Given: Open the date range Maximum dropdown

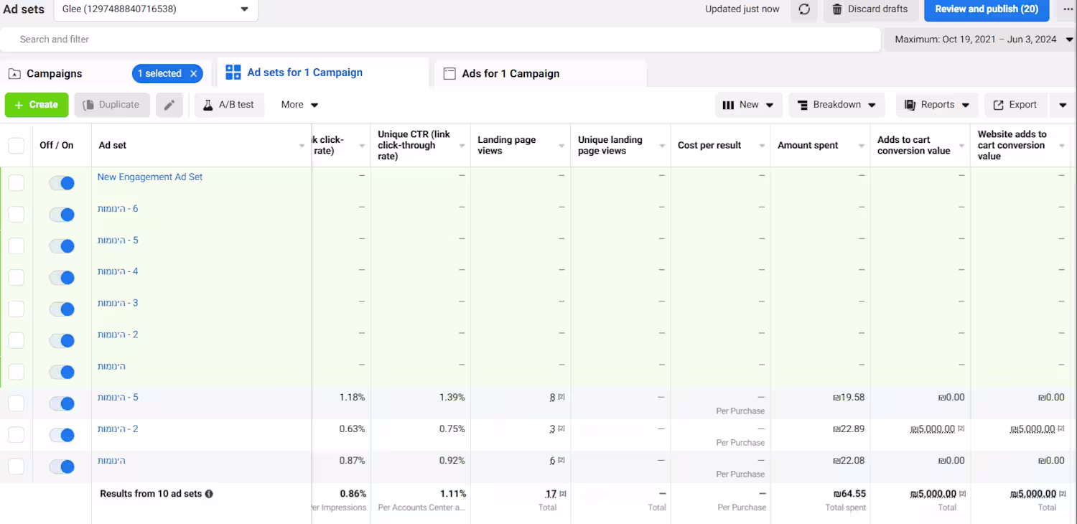Looking at the screenshot, I should click(980, 39).
